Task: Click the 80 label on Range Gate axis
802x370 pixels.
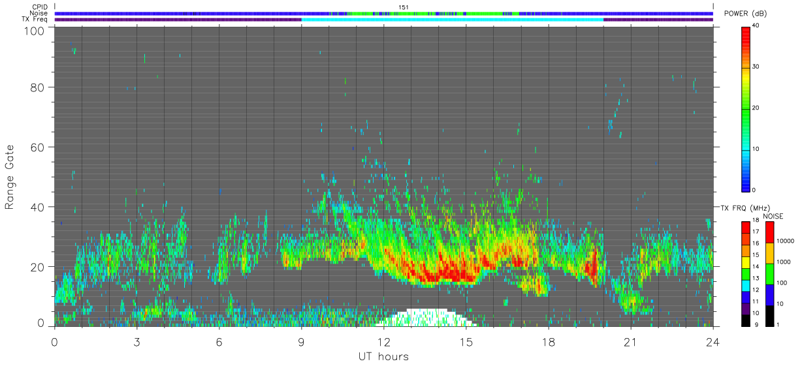Action: tap(38, 87)
